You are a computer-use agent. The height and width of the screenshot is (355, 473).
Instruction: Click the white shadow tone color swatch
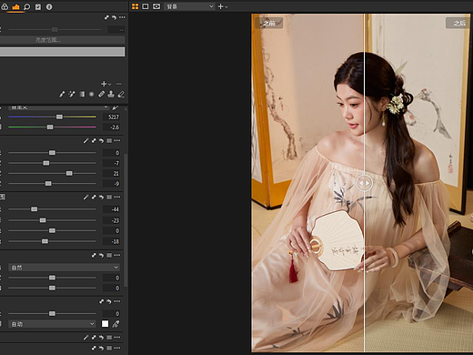pyautogui.click(x=105, y=324)
